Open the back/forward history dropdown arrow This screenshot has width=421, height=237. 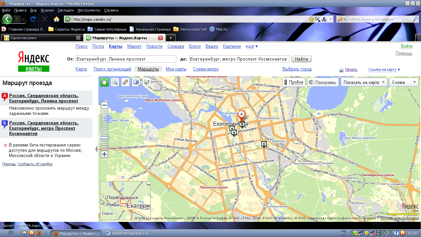pos(24,19)
